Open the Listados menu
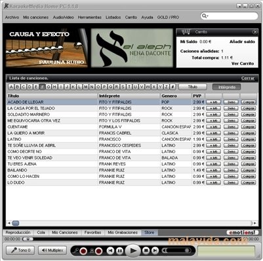This screenshot has height=261, width=263. 113,17
